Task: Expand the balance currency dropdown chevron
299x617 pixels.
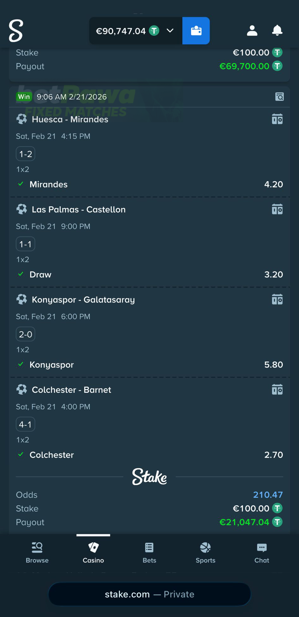Action: pos(170,31)
